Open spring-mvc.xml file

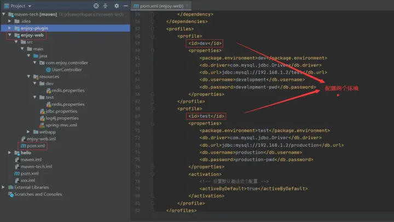pyautogui.click(x=61, y=125)
